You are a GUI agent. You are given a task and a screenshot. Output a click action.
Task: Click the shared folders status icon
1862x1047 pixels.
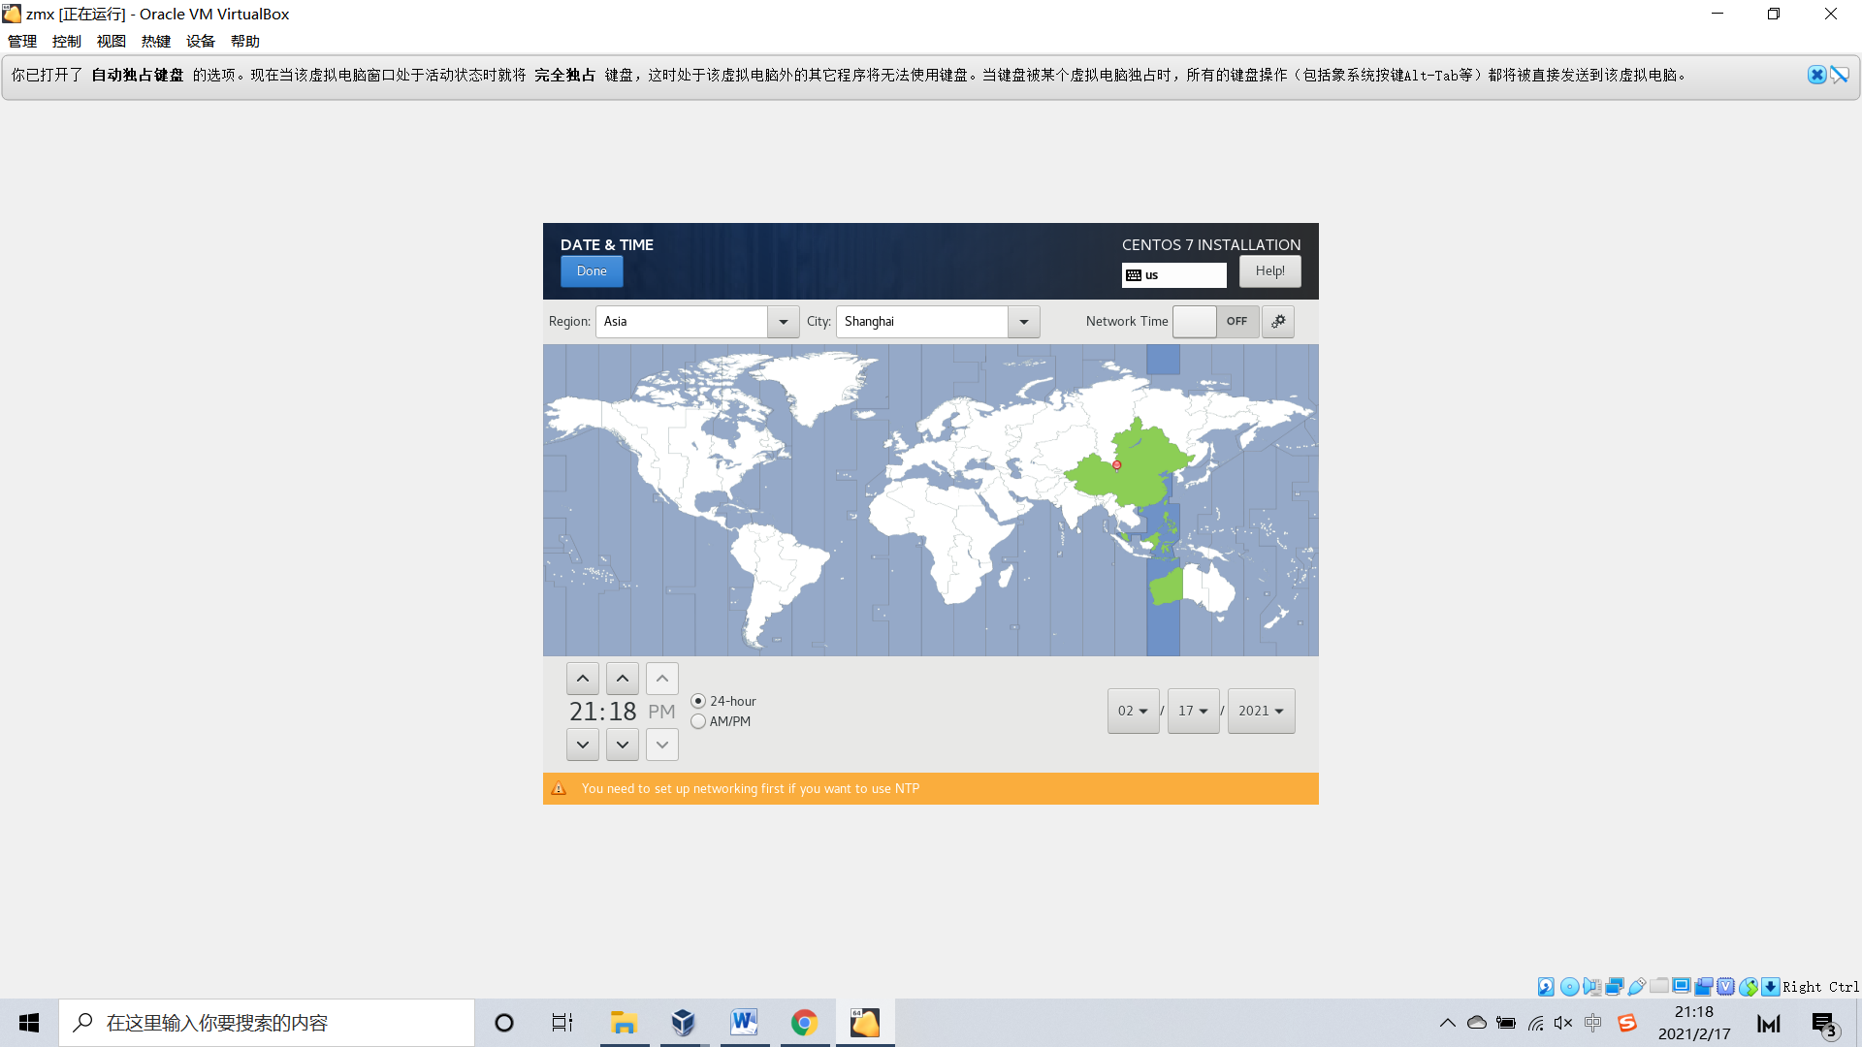1659,987
